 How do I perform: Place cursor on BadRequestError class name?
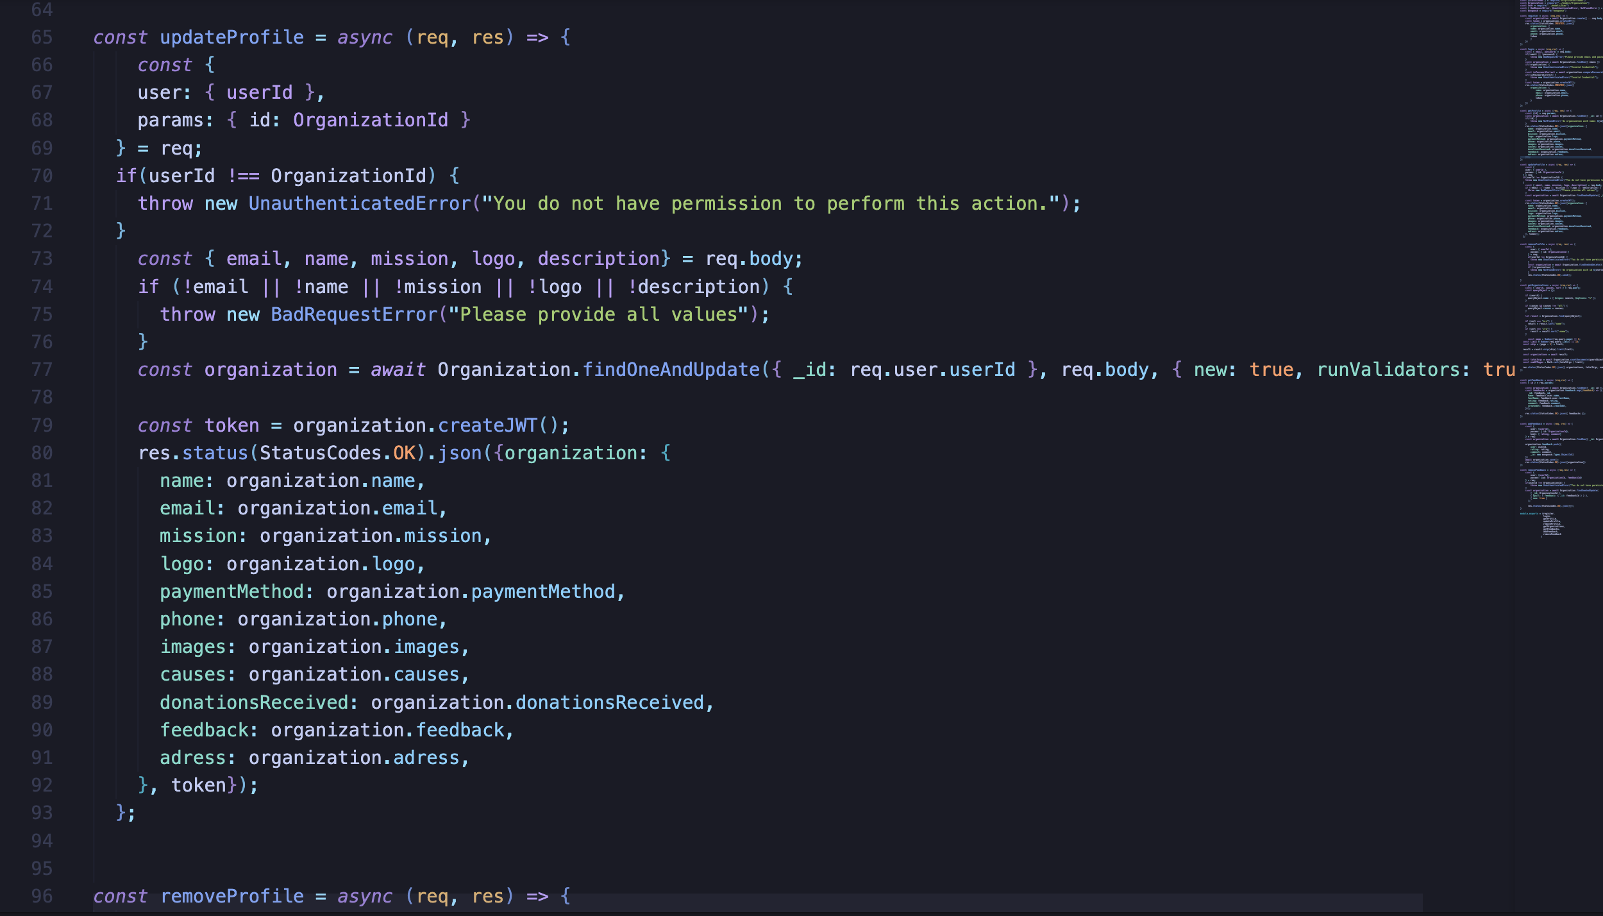354,314
